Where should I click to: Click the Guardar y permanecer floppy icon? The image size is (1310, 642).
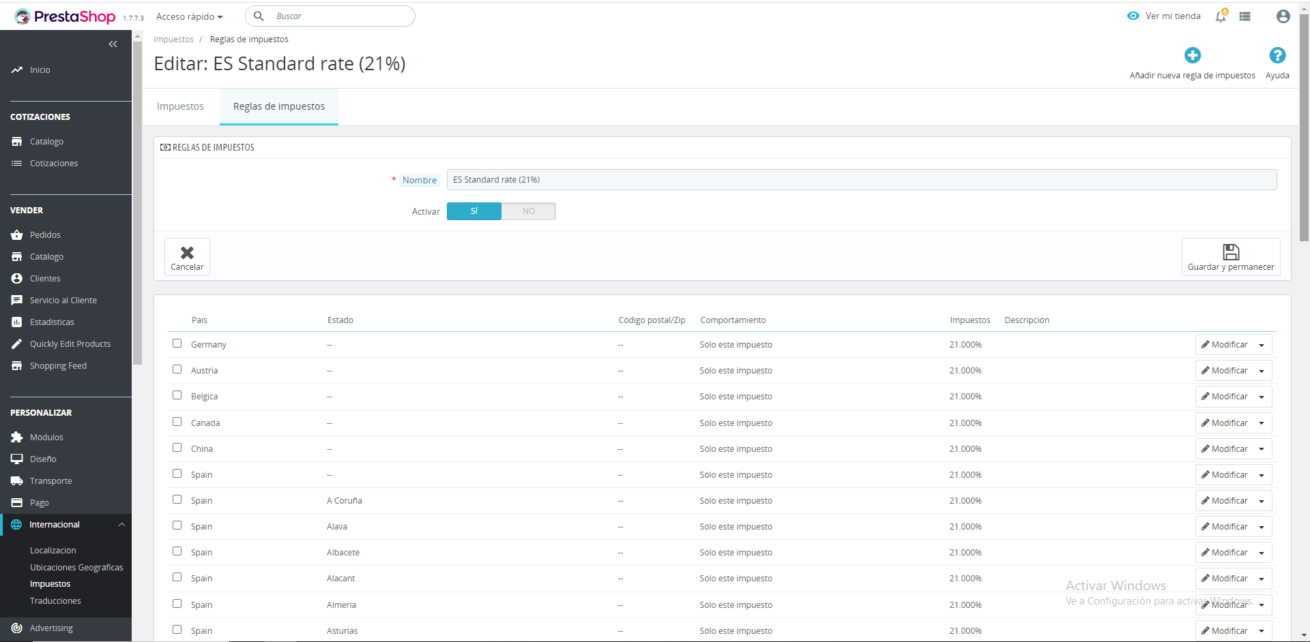point(1231,251)
